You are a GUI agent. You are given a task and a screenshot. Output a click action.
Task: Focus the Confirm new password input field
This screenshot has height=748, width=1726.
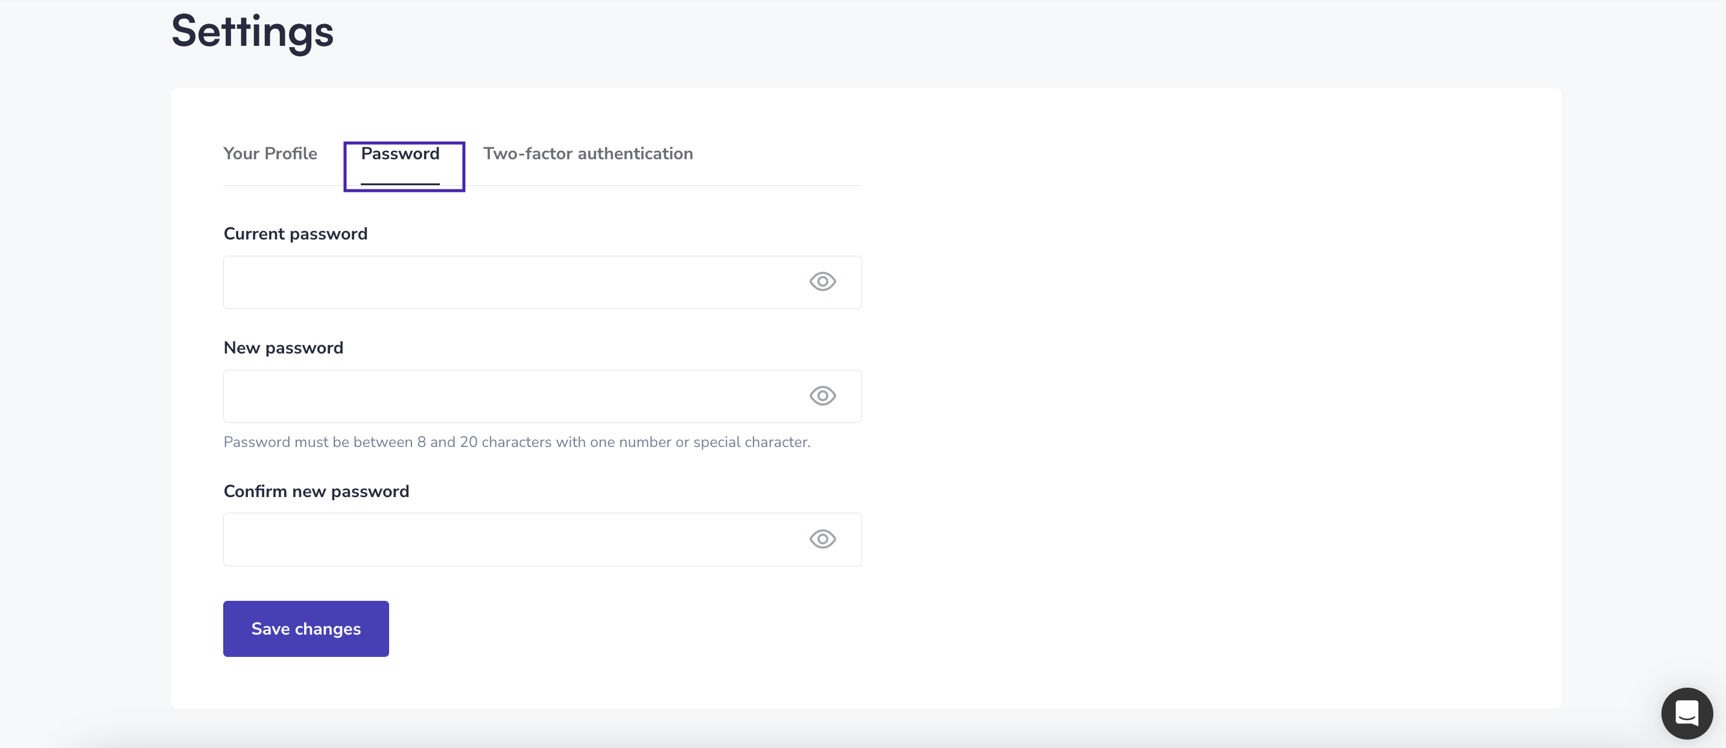click(x=542, y=539)
